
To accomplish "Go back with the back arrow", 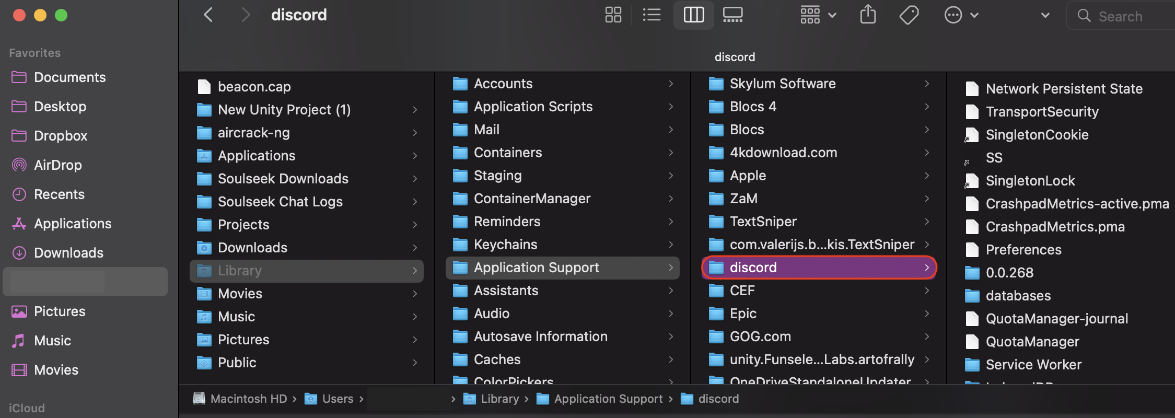I will [x=208, y=15].
